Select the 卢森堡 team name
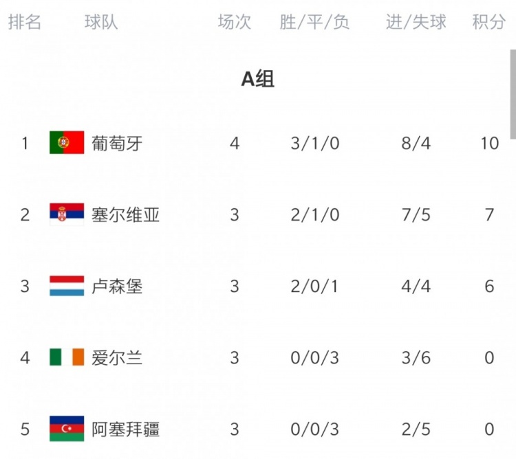516x459 pixels. [x=117, y=286]
